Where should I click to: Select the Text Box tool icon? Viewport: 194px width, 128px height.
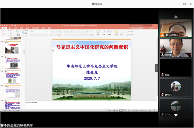click(x=109, y=32)
